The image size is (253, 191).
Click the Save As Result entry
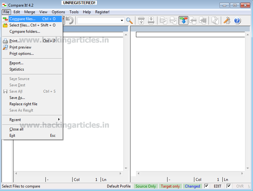tap(32, 110)
